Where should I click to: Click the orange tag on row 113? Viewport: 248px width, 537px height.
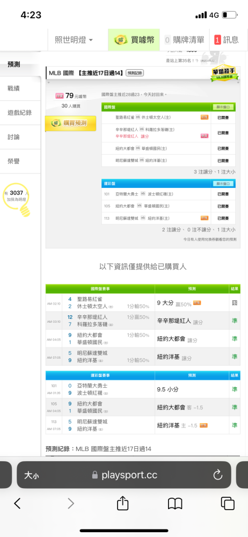(x=205, y=218)
